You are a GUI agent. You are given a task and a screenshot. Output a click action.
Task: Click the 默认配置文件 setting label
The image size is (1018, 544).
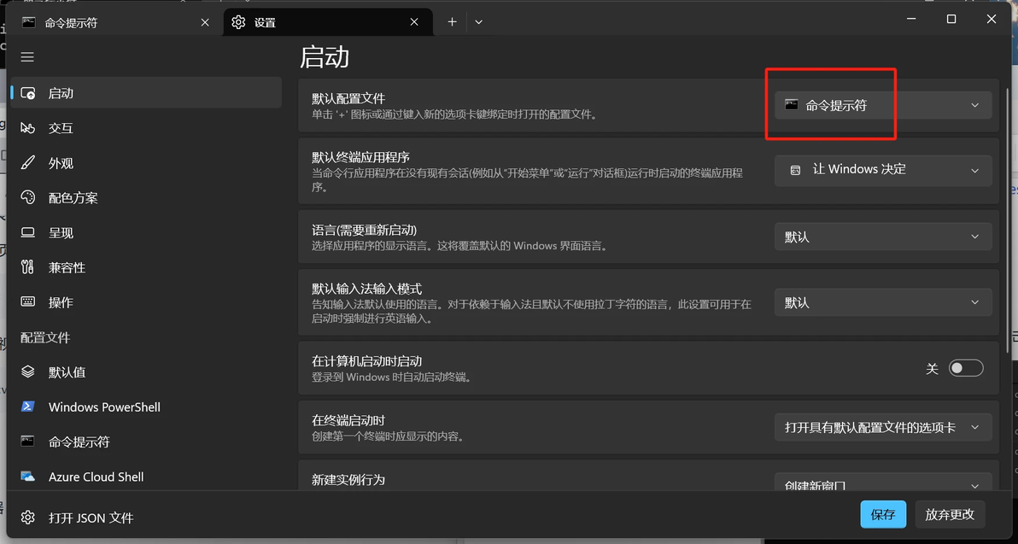click(348, 99)
